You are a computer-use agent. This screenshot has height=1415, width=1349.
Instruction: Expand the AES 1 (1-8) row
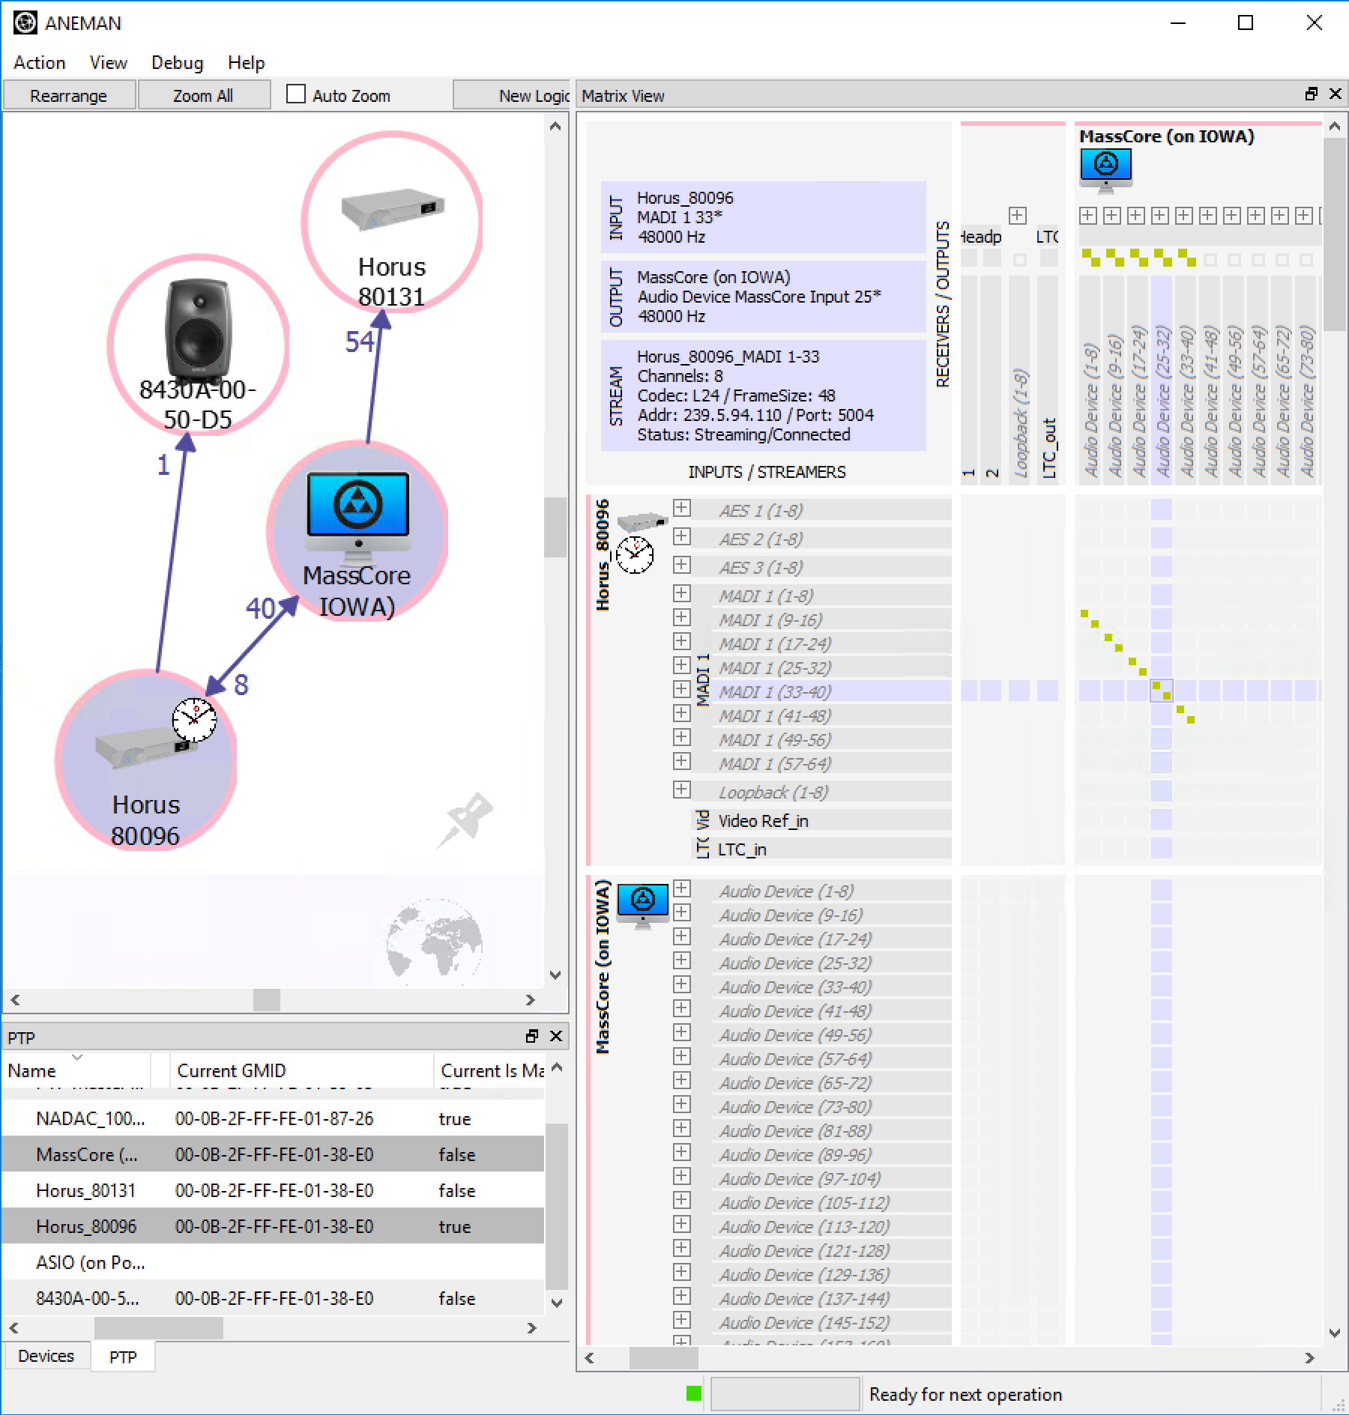click(681, 509)
